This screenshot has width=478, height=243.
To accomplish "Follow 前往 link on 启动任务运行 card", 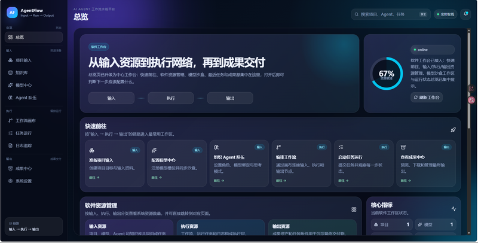I will pos(343,181).
